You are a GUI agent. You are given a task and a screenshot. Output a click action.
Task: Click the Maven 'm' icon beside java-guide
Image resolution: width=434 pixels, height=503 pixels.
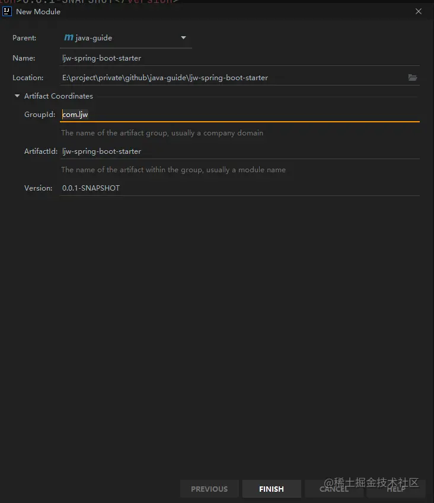[x=69, y=37]
